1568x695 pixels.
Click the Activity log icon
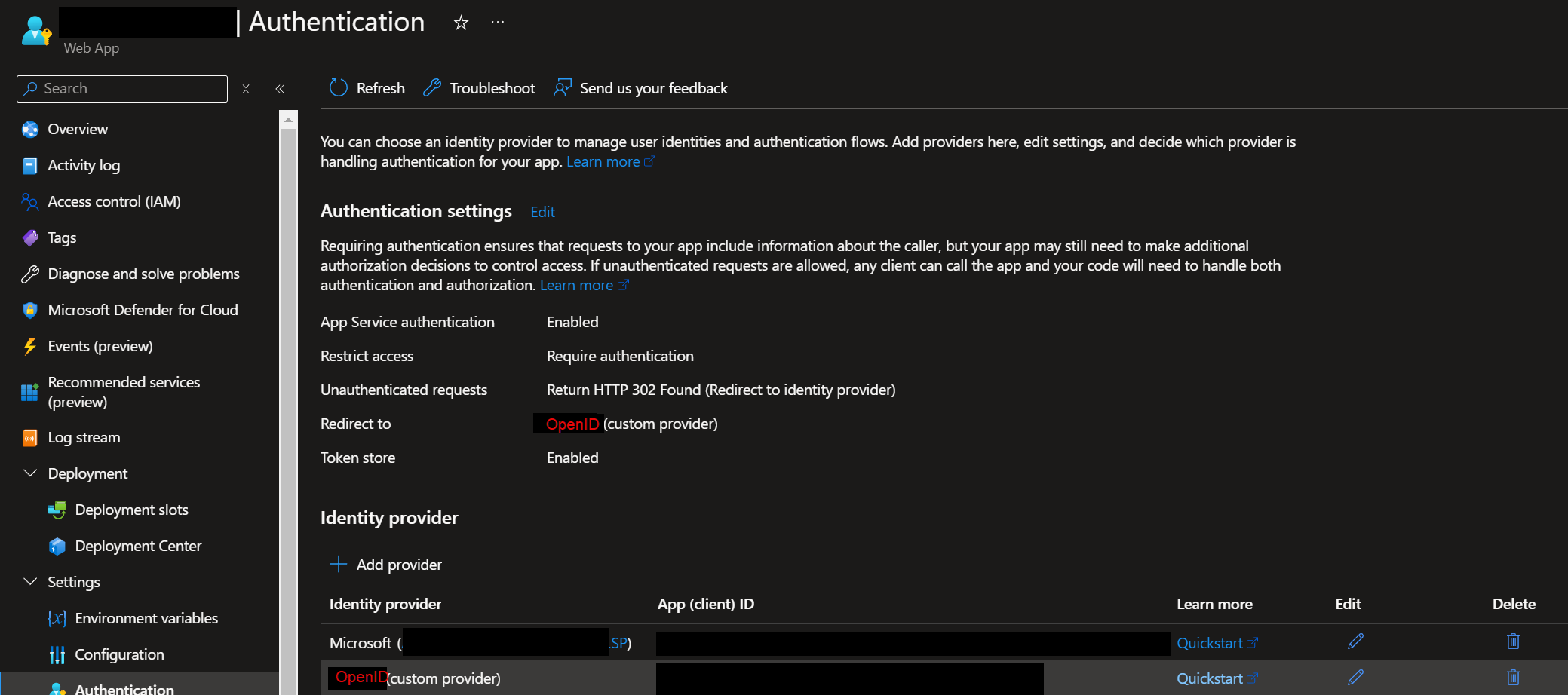(30, 166)
